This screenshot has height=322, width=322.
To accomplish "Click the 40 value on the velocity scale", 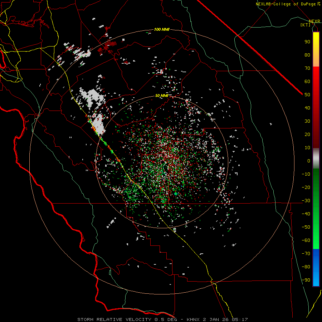I will pyautogui.click(x=307, y=108).
